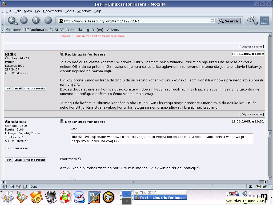Click the Forward navigation arrow
This screenshot has width=273, height=205.
pos(24,20)
